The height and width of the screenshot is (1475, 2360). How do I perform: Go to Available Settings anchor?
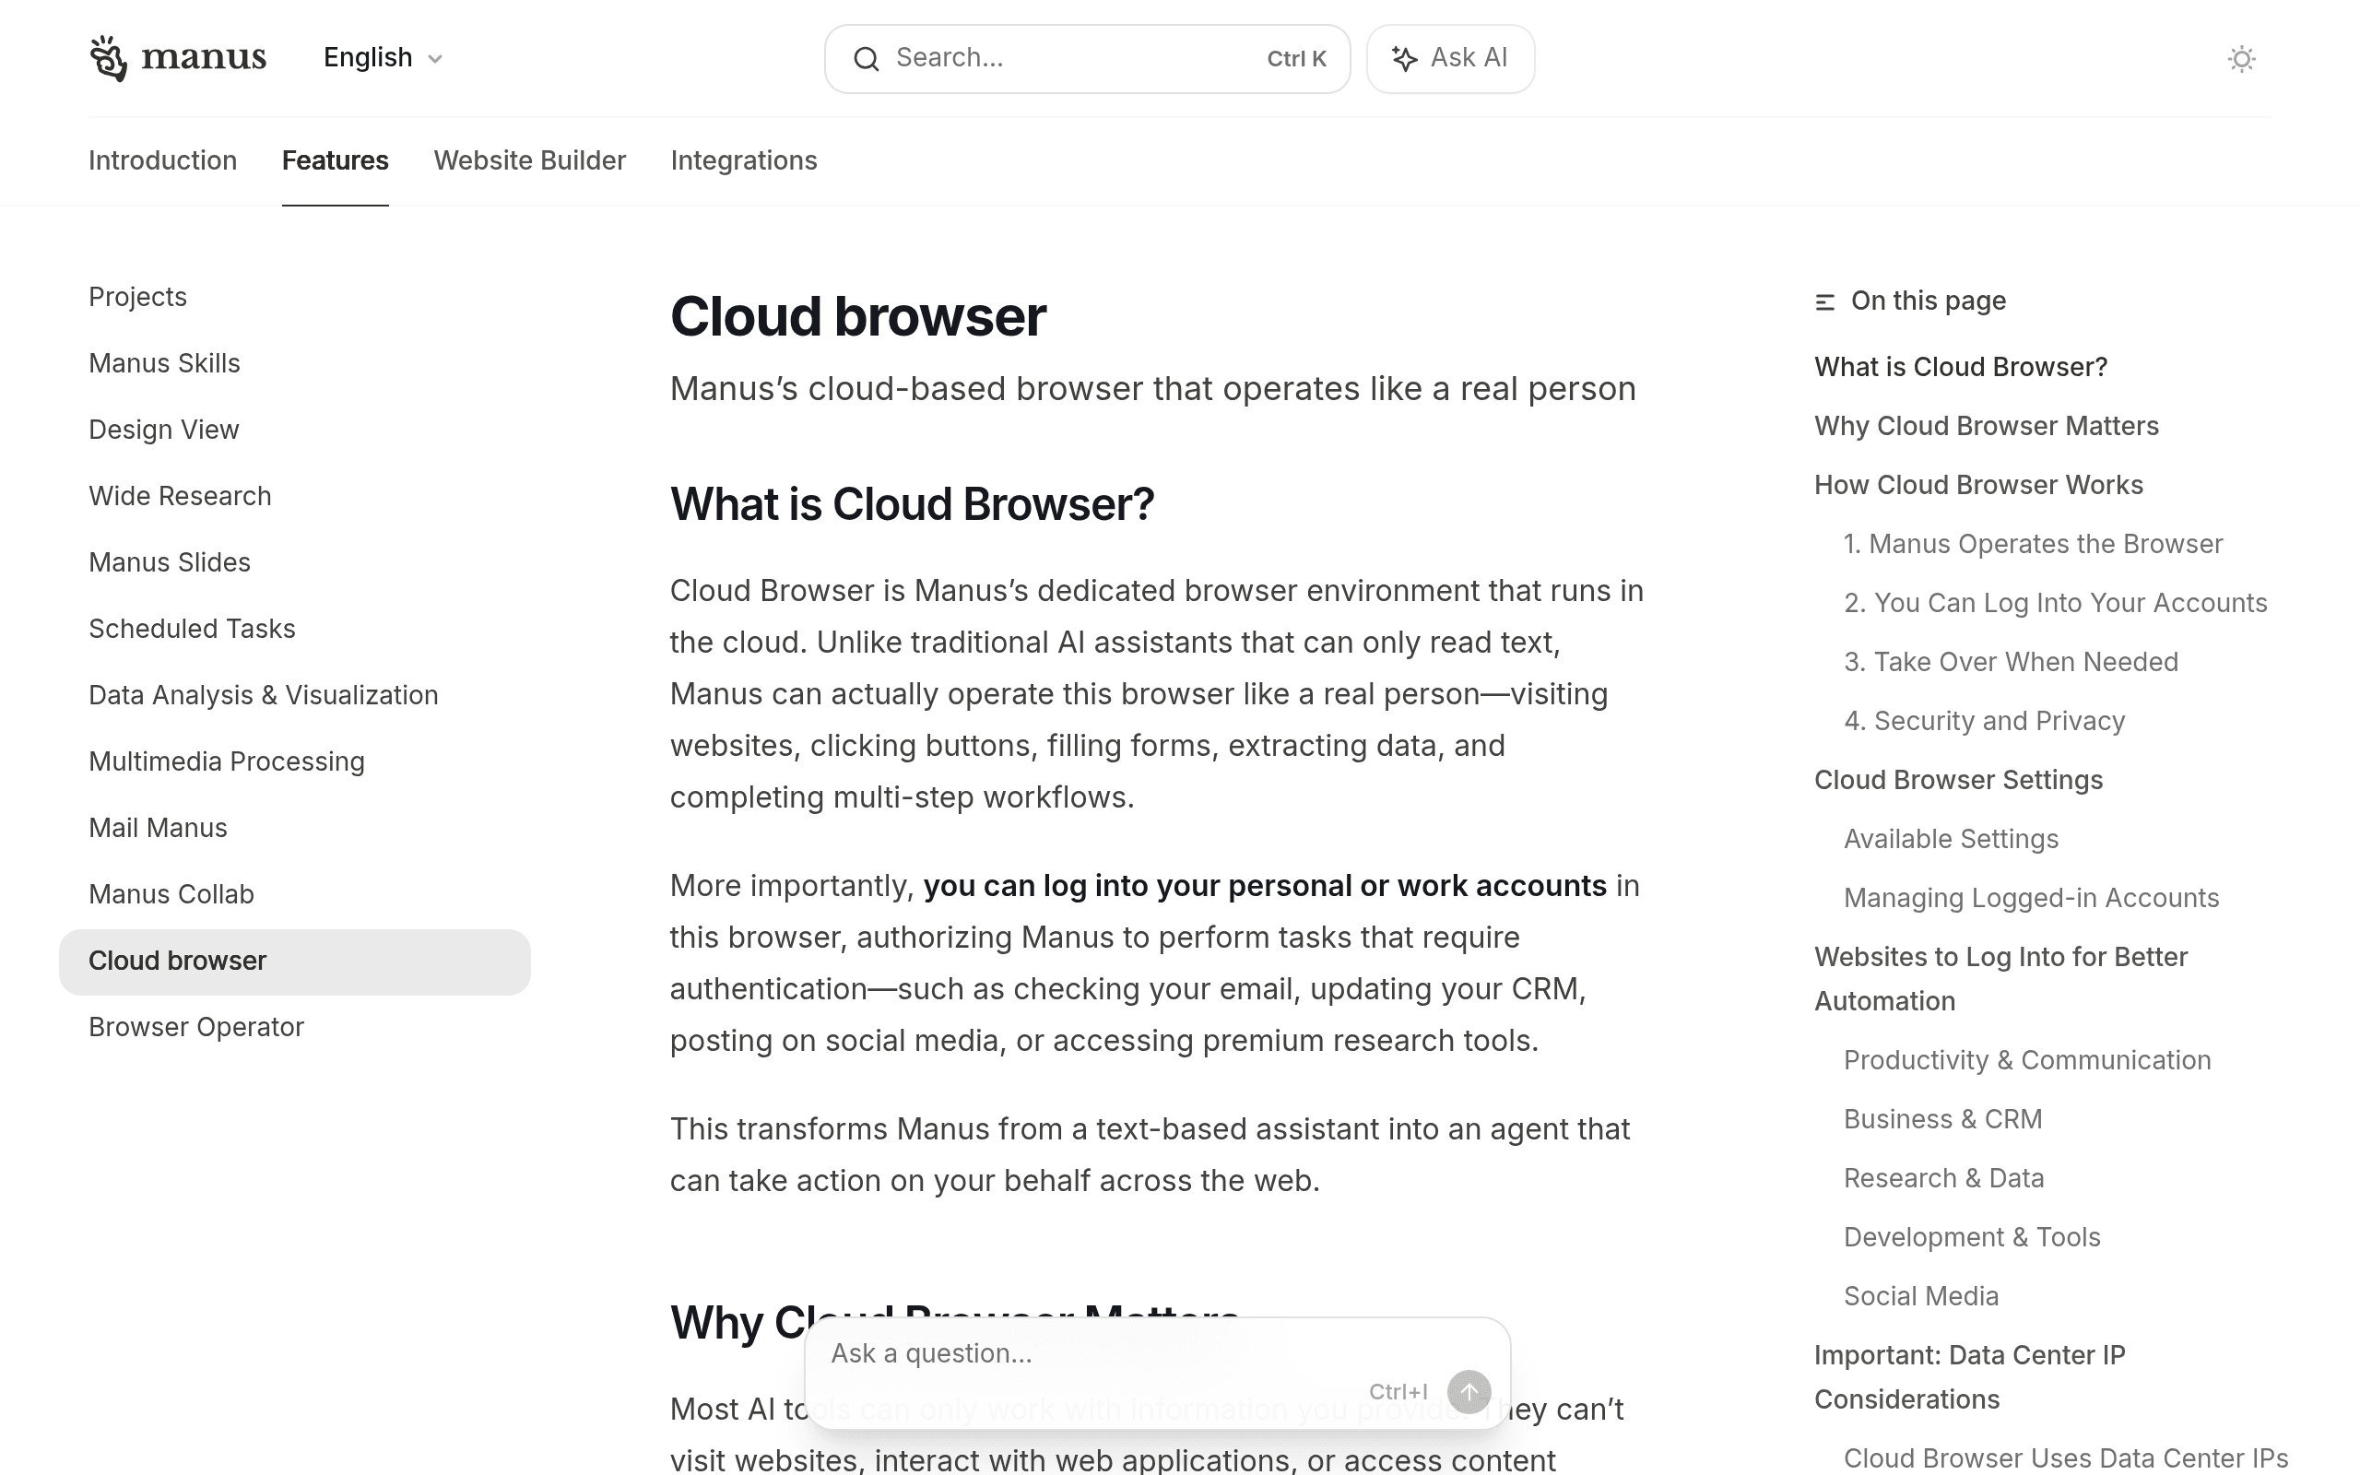(x=1952, y=839)
